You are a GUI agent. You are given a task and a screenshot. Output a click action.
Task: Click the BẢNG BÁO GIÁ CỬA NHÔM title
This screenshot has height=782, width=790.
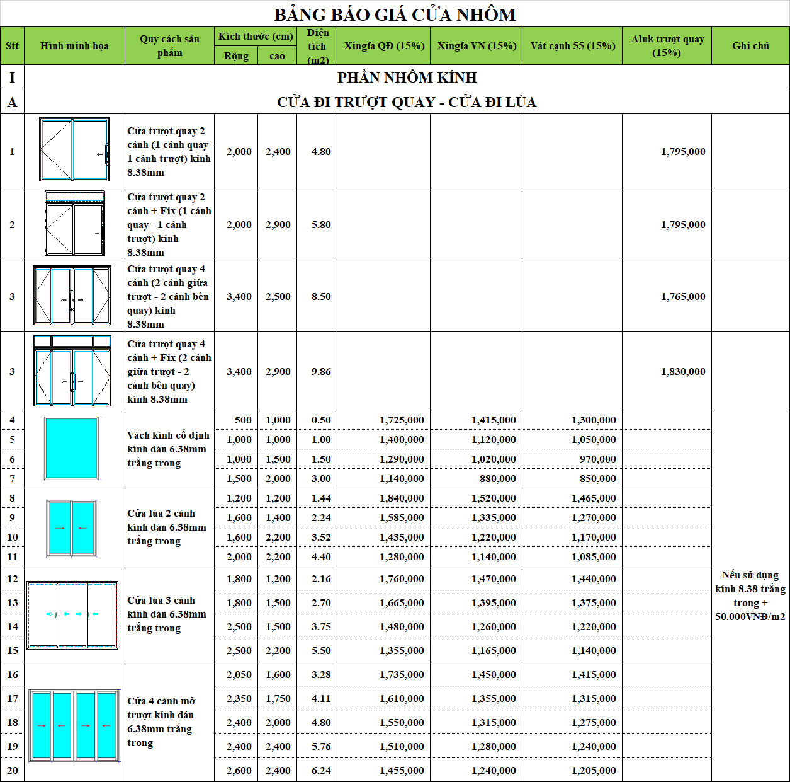tap(395, 14)
